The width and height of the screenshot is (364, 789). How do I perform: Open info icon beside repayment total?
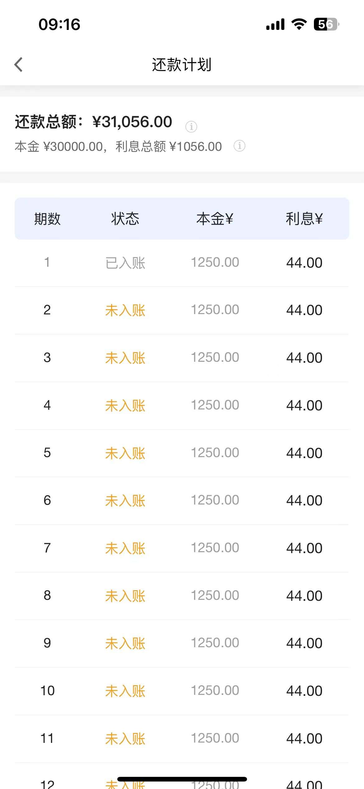191,127
